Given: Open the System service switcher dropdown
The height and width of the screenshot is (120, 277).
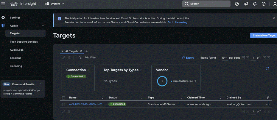Looking at the screenshot, I should coord(55,4).
